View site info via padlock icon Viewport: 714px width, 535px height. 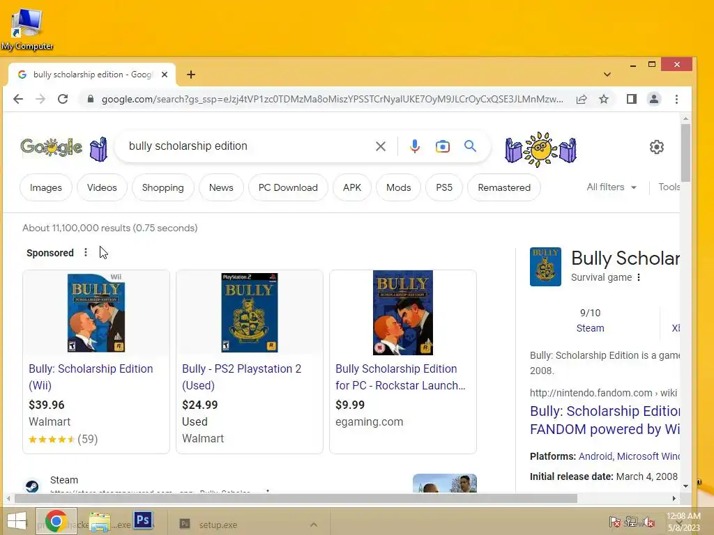[90, 99]
